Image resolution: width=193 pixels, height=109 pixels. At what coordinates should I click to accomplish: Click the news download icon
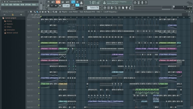tap(104, 3)
